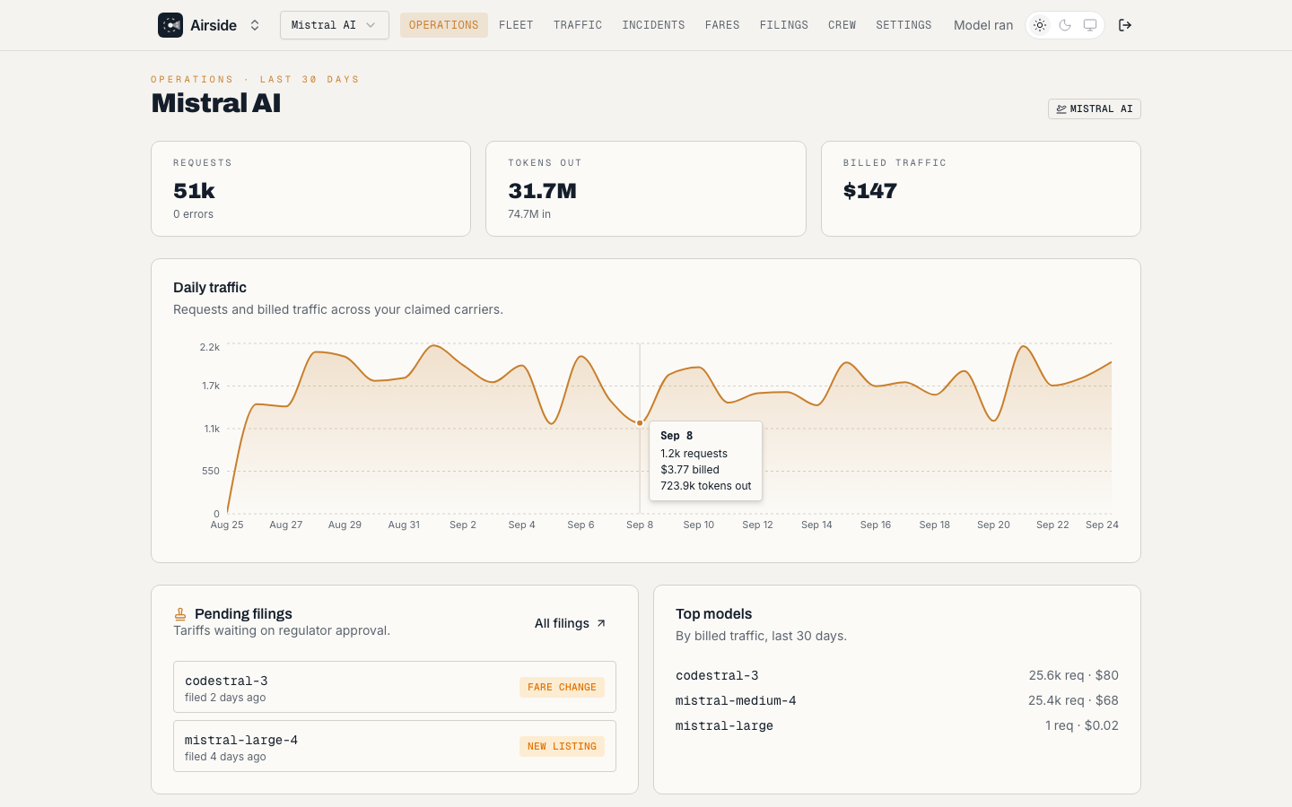This screenshot has width=1292, height=807.
Task: Click the "0 errors" label
Action: click(193, 214)
